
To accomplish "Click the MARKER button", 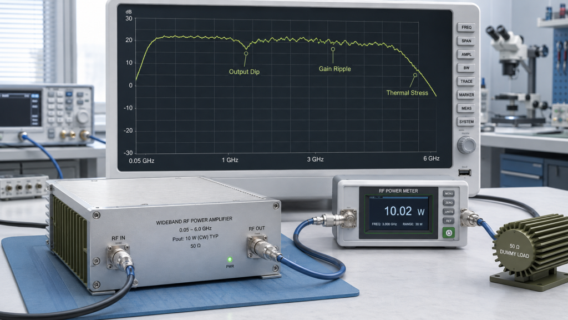I will tap(466, 94).
